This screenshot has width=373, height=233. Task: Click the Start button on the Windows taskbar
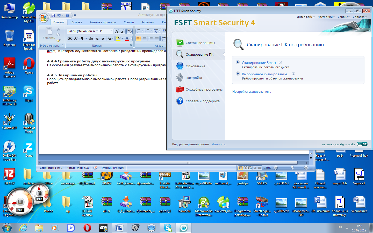coord(7,228)
